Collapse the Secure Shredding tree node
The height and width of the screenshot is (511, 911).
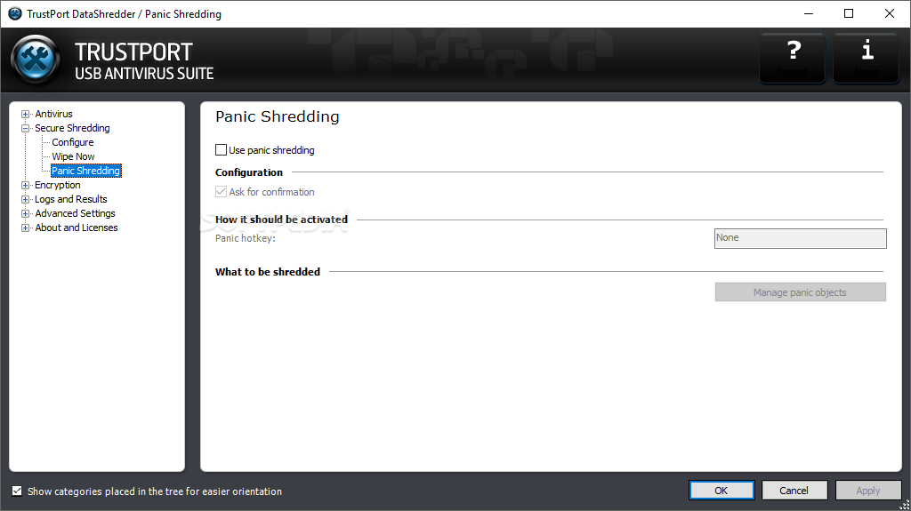25,128
